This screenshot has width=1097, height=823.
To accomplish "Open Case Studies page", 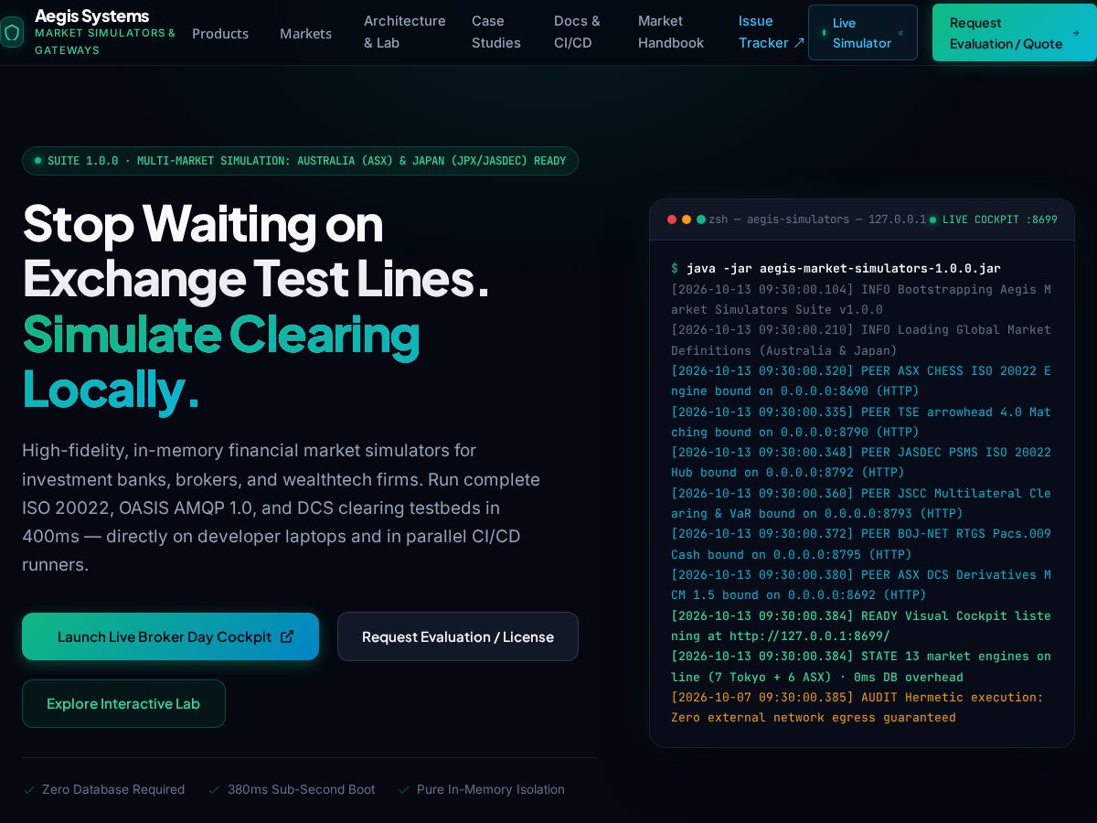I will pyautogui.click(x=496, y=32).
